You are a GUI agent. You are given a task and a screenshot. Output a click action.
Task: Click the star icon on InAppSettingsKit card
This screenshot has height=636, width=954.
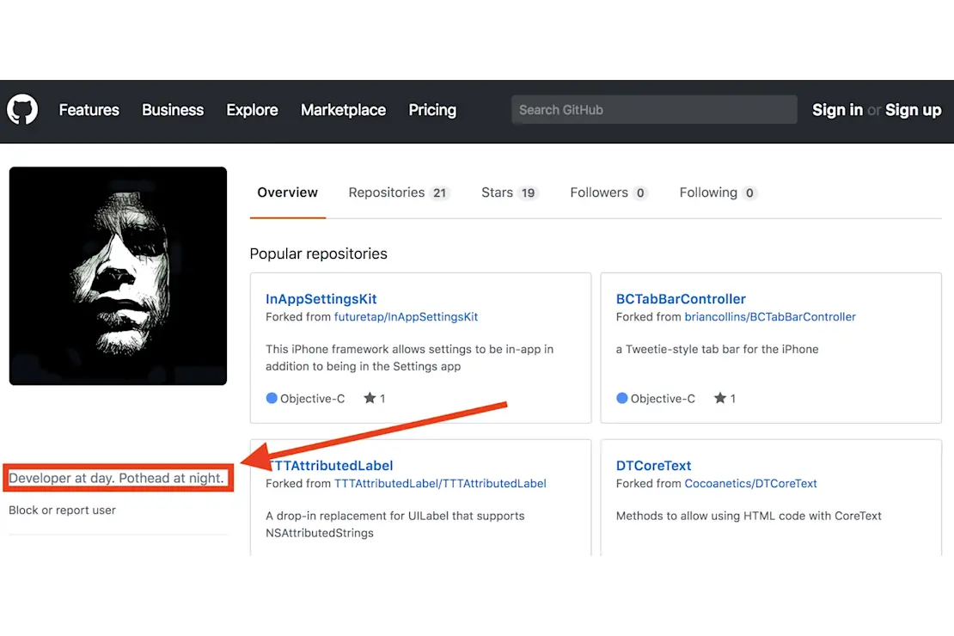click(x=370, y=398)
